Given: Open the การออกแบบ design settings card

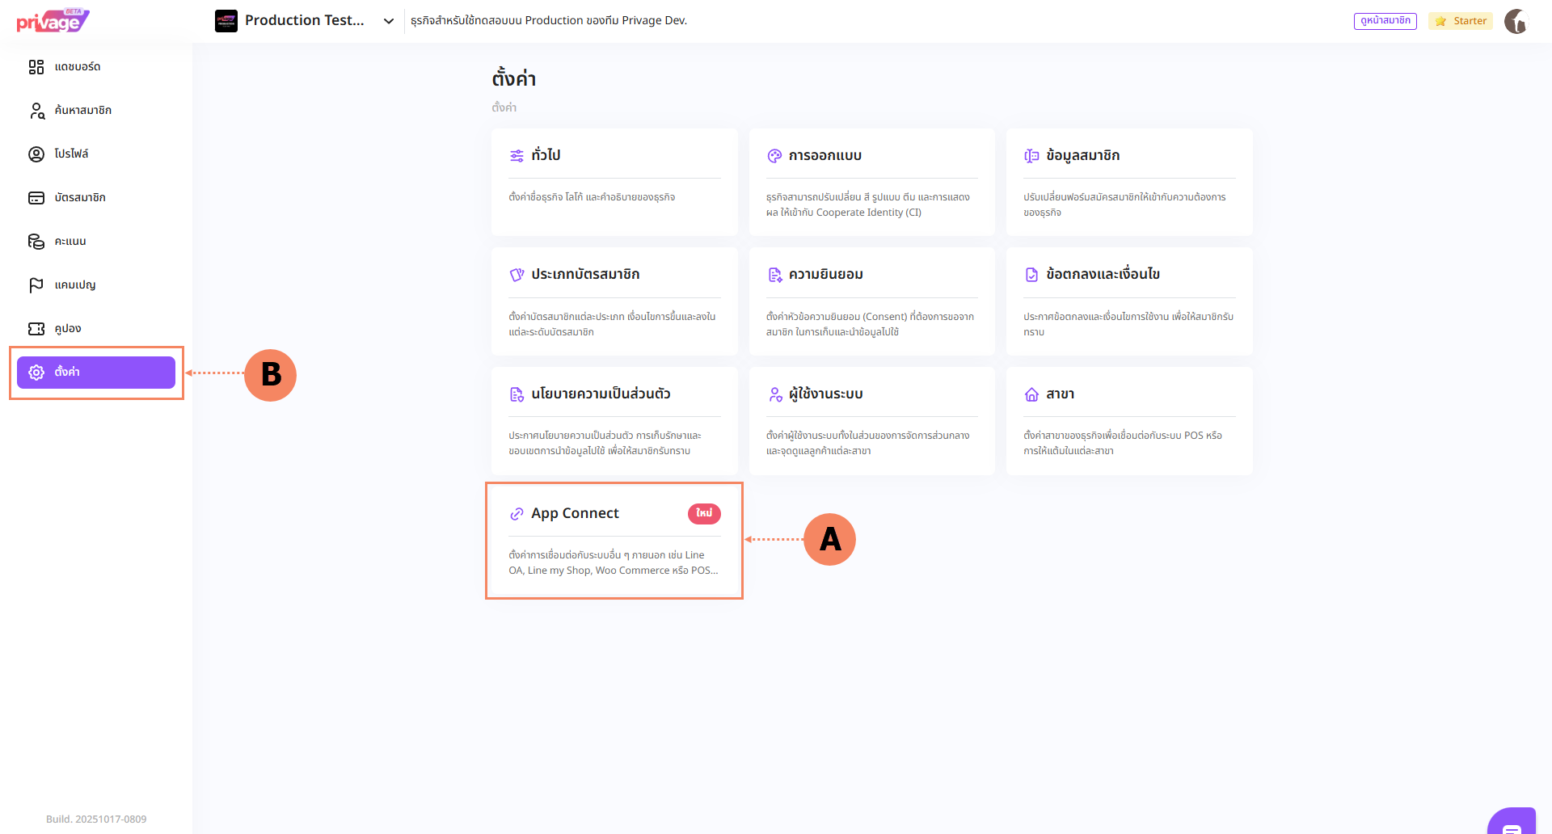Looking at the screenshot, I should coord(871,182).
